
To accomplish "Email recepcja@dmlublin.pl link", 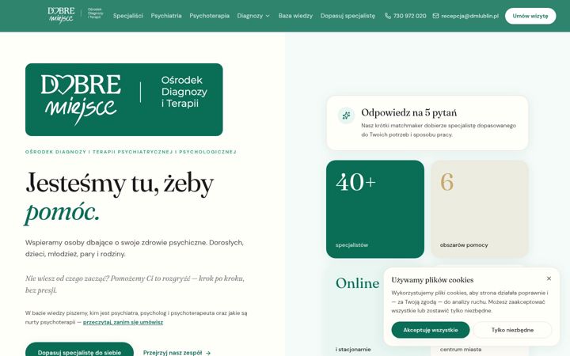I will 469,16.
